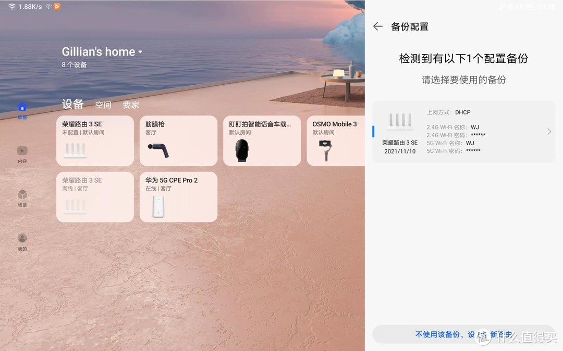Select the offline 荣耀路由 3 SE router card
563x351 pixels.
point(95,197)
